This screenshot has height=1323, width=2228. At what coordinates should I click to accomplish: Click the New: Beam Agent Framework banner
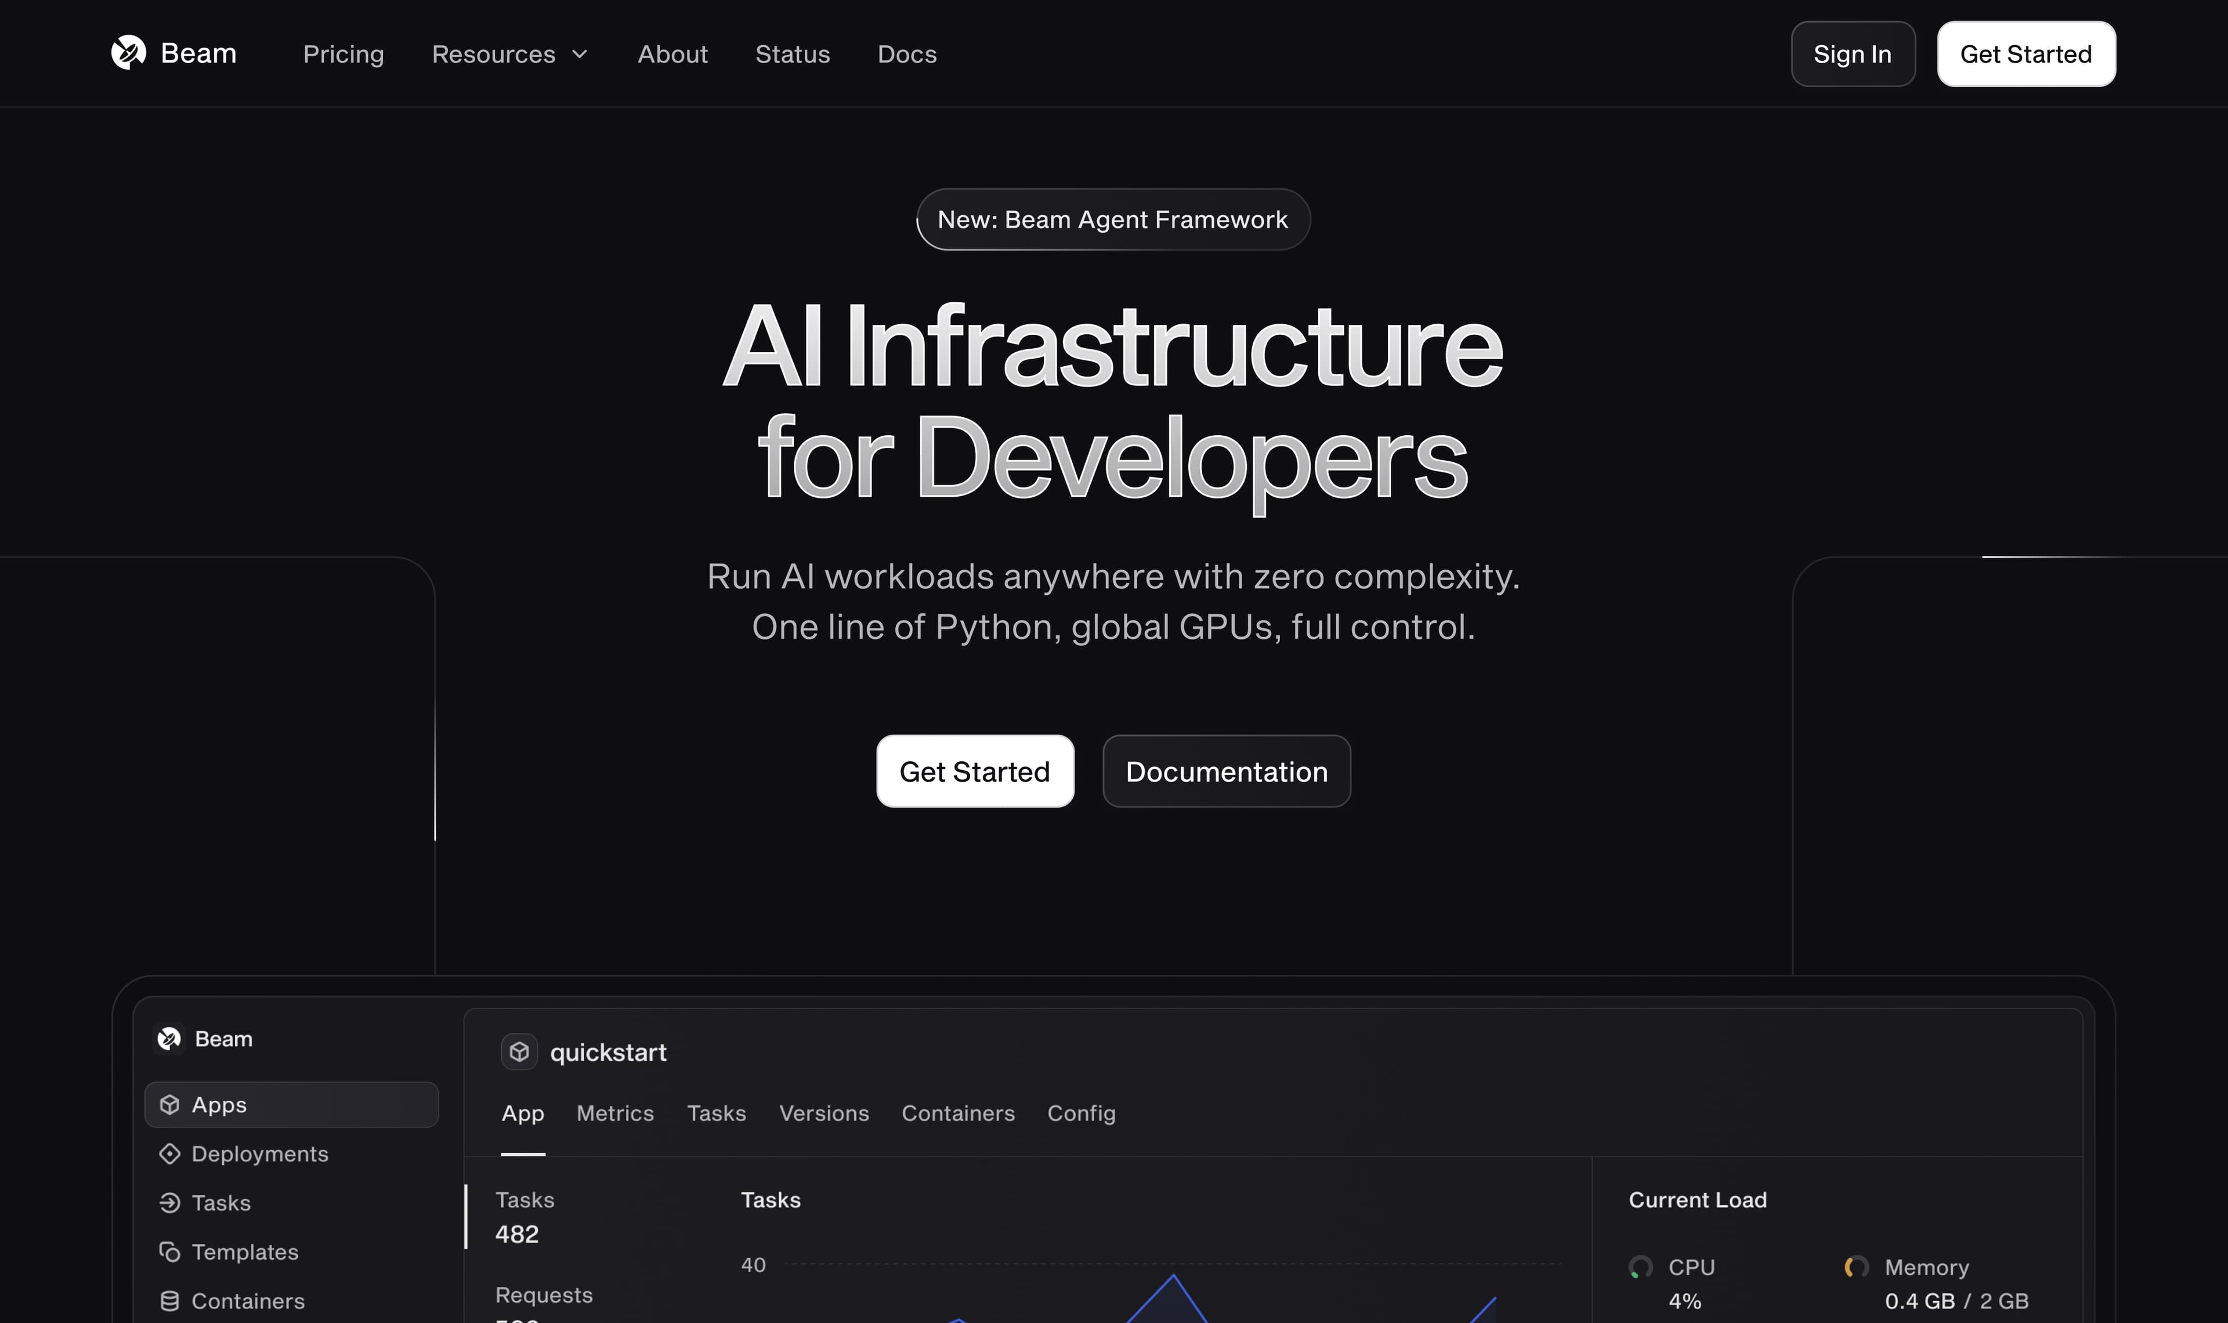[x=1113, y=219]
